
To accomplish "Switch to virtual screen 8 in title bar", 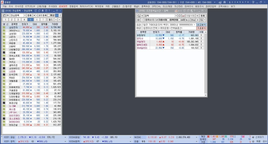I will click(x=248, y=2).
